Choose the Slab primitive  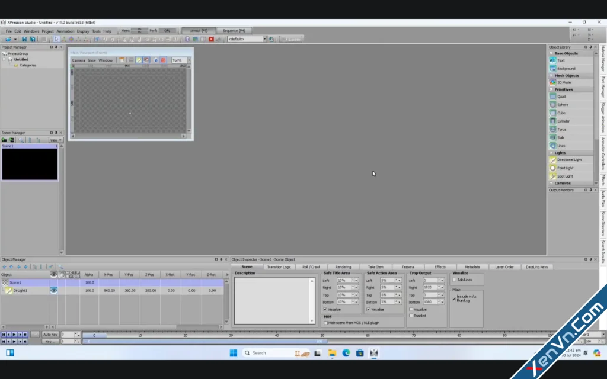click(571, 137)
